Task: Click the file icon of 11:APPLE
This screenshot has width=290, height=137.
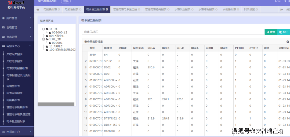Action: click(x=47, y=46)
